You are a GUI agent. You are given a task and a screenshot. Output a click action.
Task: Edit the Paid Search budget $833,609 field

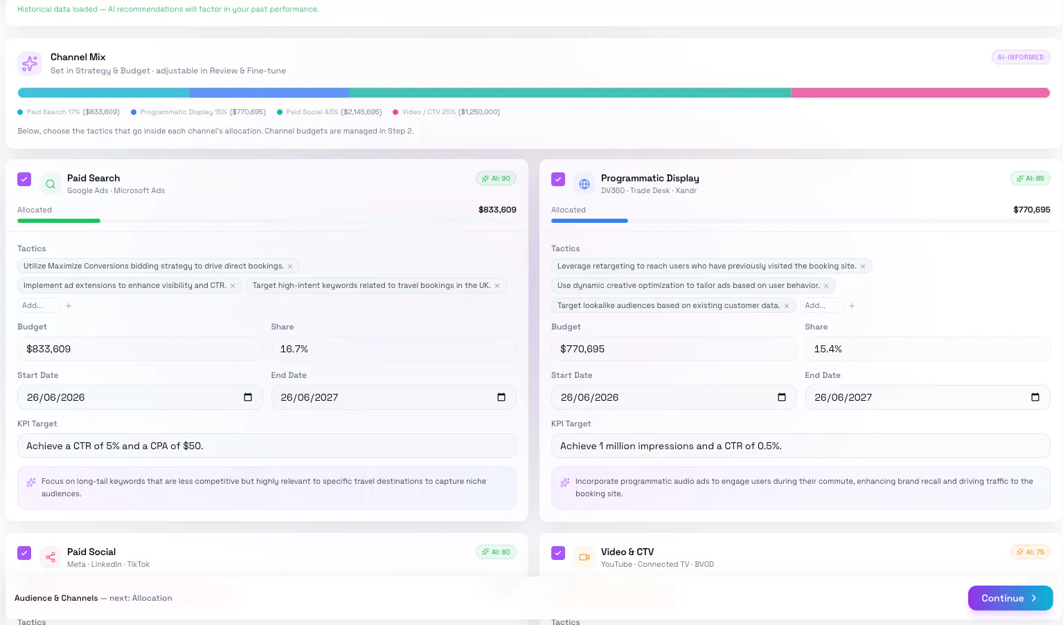point(140,349)
